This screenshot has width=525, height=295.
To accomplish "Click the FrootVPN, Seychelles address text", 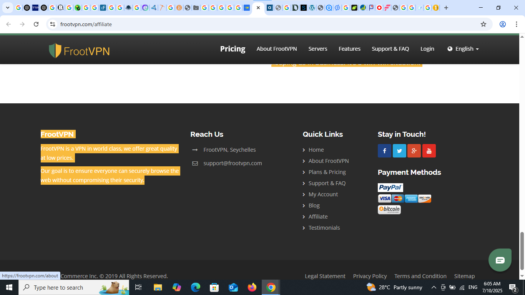I will [229, 150].
